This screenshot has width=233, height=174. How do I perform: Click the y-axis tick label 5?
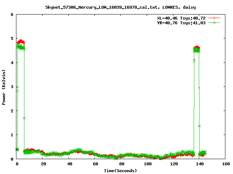[12, 39]
